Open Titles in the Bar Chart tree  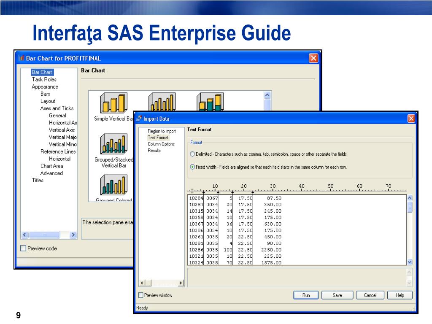tap(38, 180)
